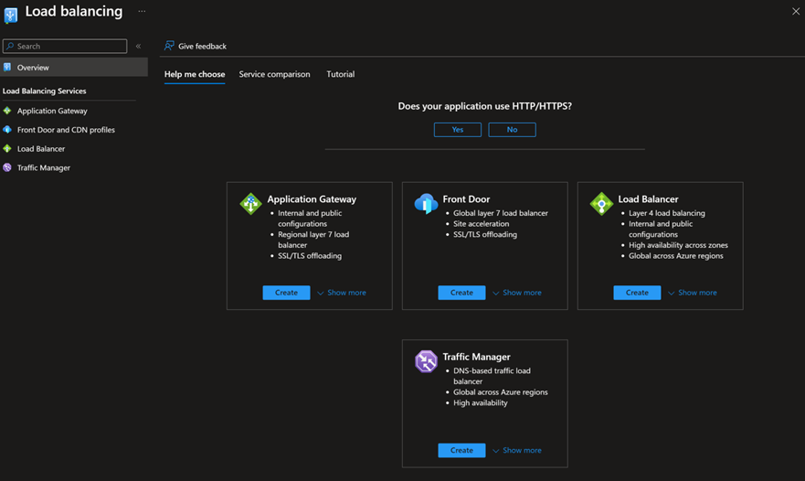The height and width of the screenshot is (481, 805).
Task: Click the Load balancing header icon
Action: pyautogui.click(x=11, y=15)
